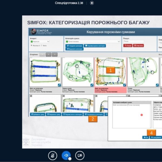Click the Створити категорію button

tap(74, 46)
